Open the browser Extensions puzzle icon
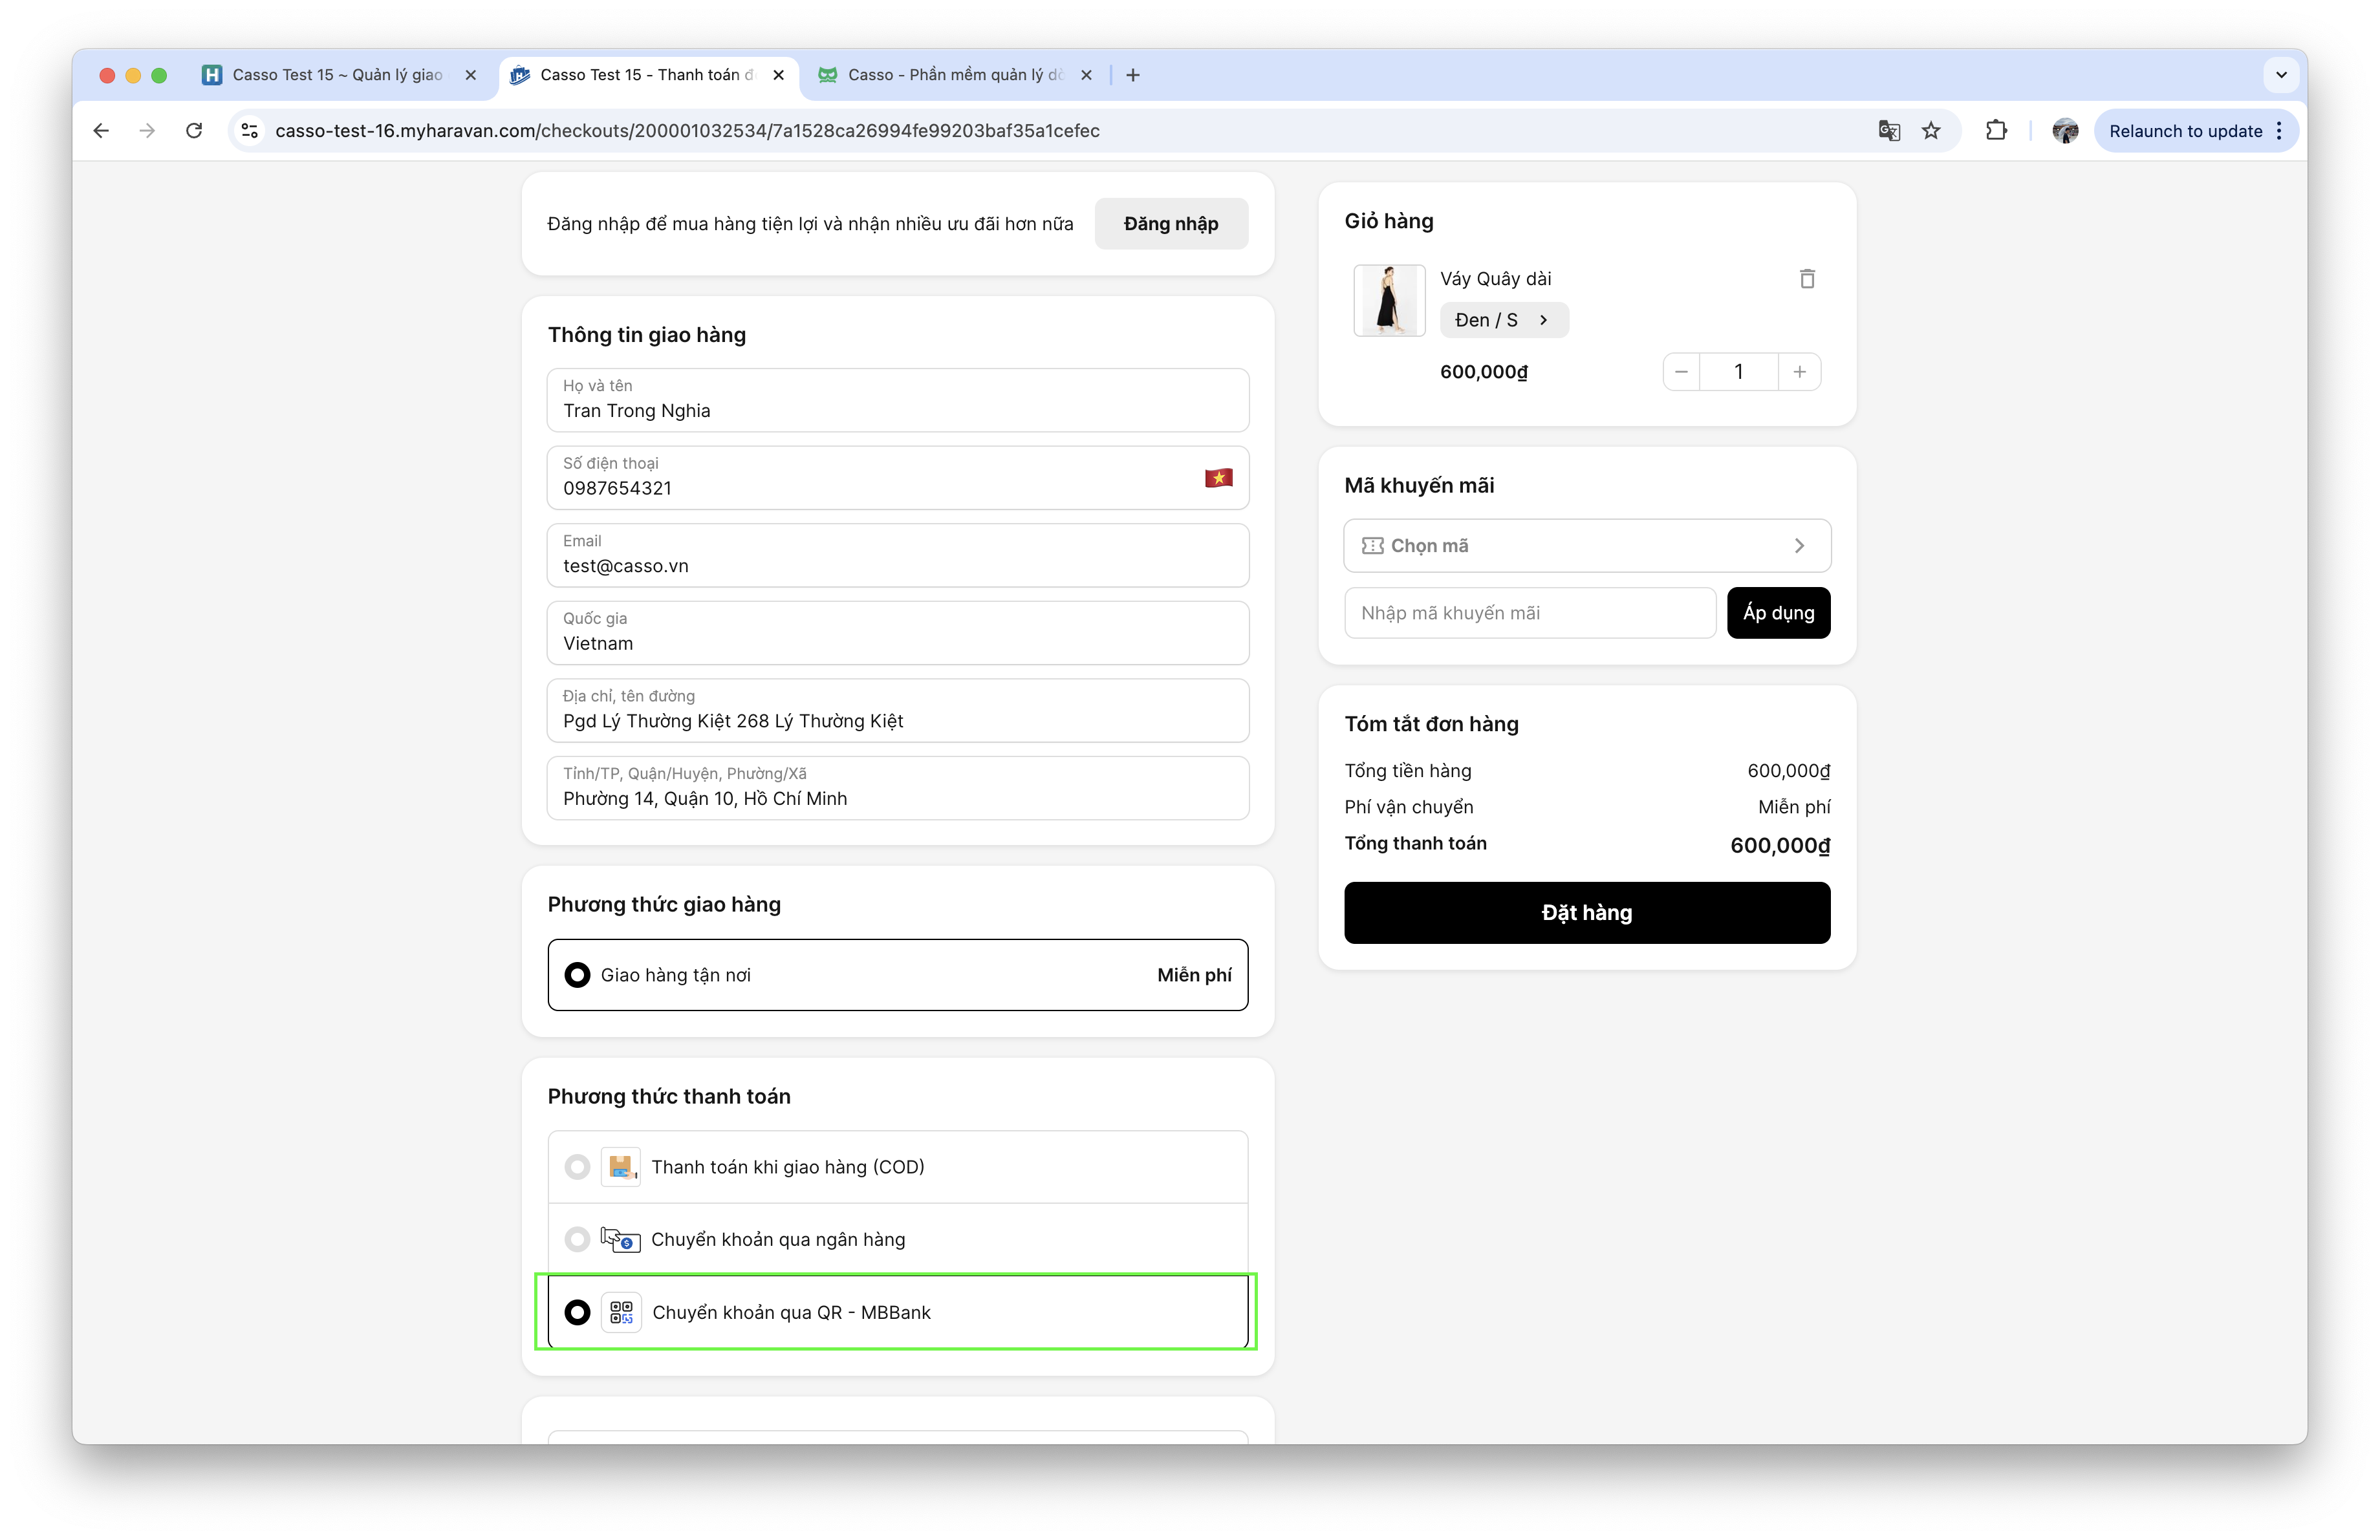The height and width of the screenshot is (1540, 2380). pos(1996,131)
